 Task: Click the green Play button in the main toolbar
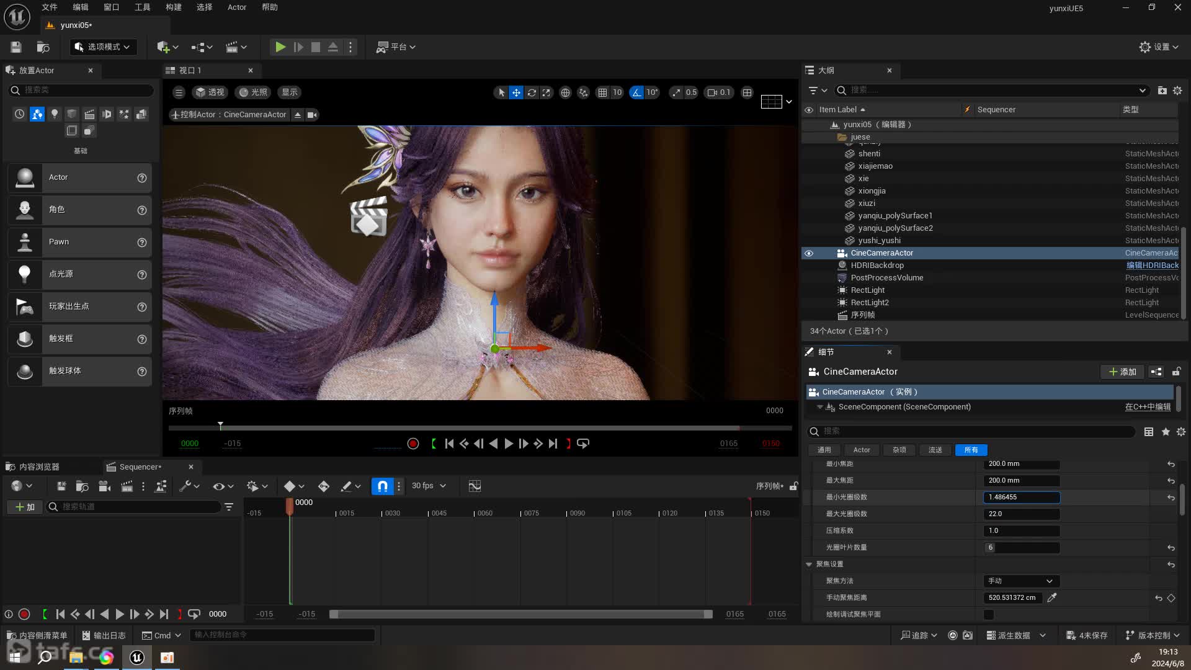pos(280,47)
